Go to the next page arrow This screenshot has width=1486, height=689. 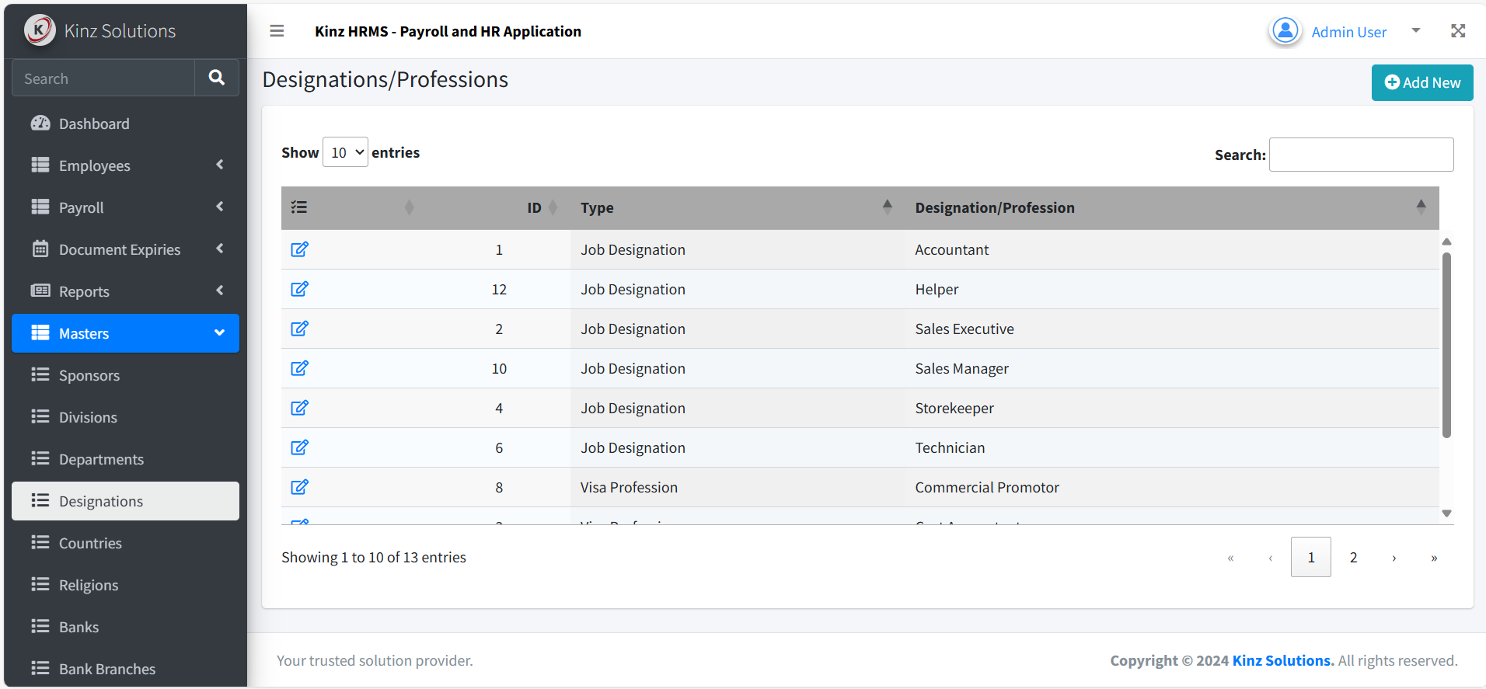pos(1394,558)
